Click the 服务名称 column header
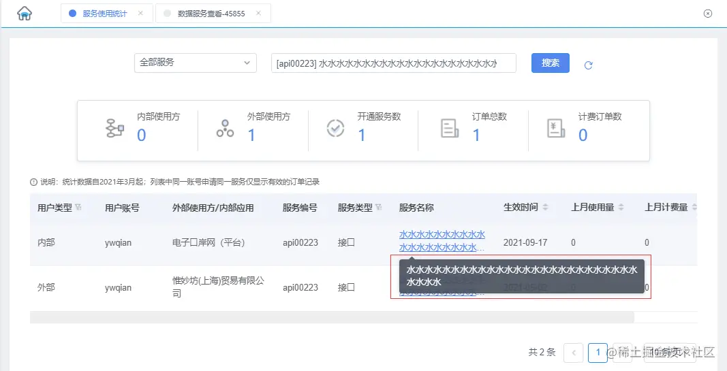Viewport: 727px width, 371px height. click(416, 208)
